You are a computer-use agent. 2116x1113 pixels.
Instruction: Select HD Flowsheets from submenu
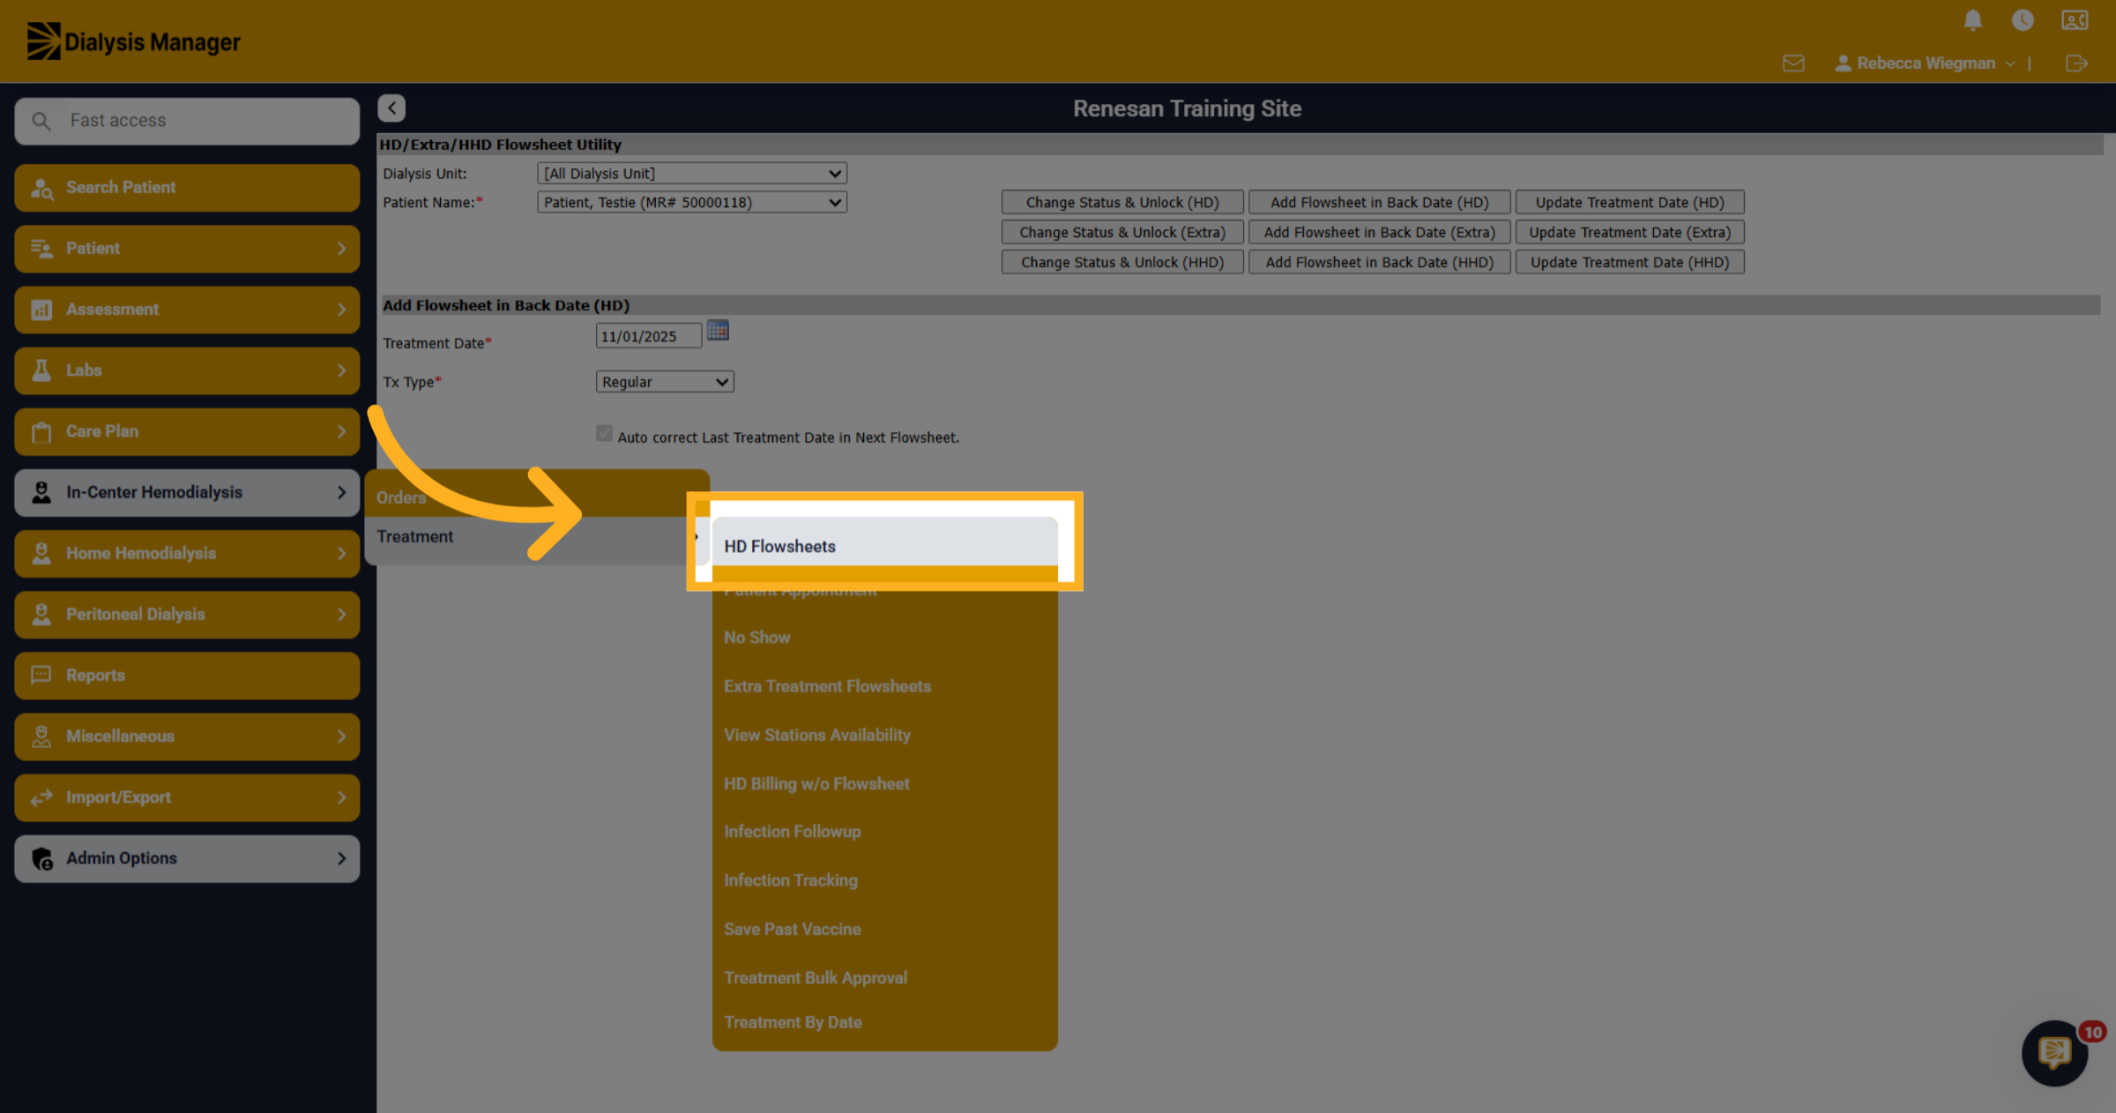[x=884, y=546]
